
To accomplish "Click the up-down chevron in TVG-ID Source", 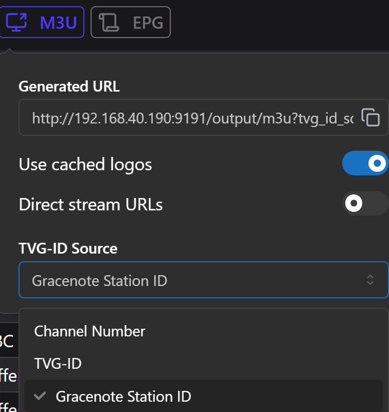I will (x=370, y=280).
